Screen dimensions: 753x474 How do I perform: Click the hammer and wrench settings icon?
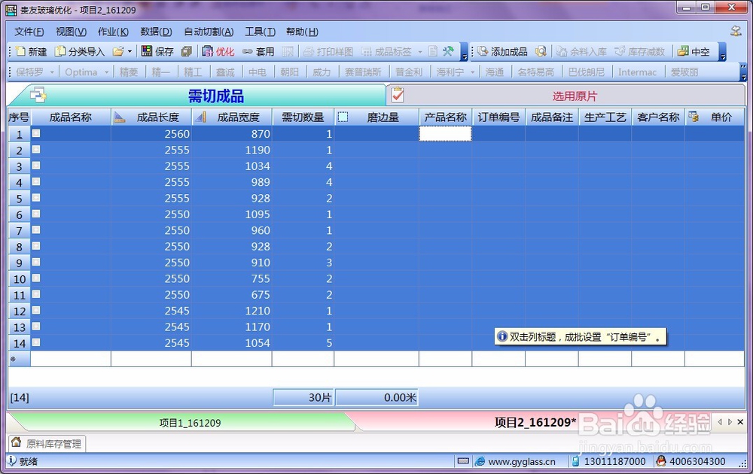point(448,51)
